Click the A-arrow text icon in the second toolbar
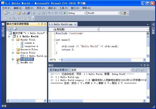 pyautogui.click(x=19, y=18)
